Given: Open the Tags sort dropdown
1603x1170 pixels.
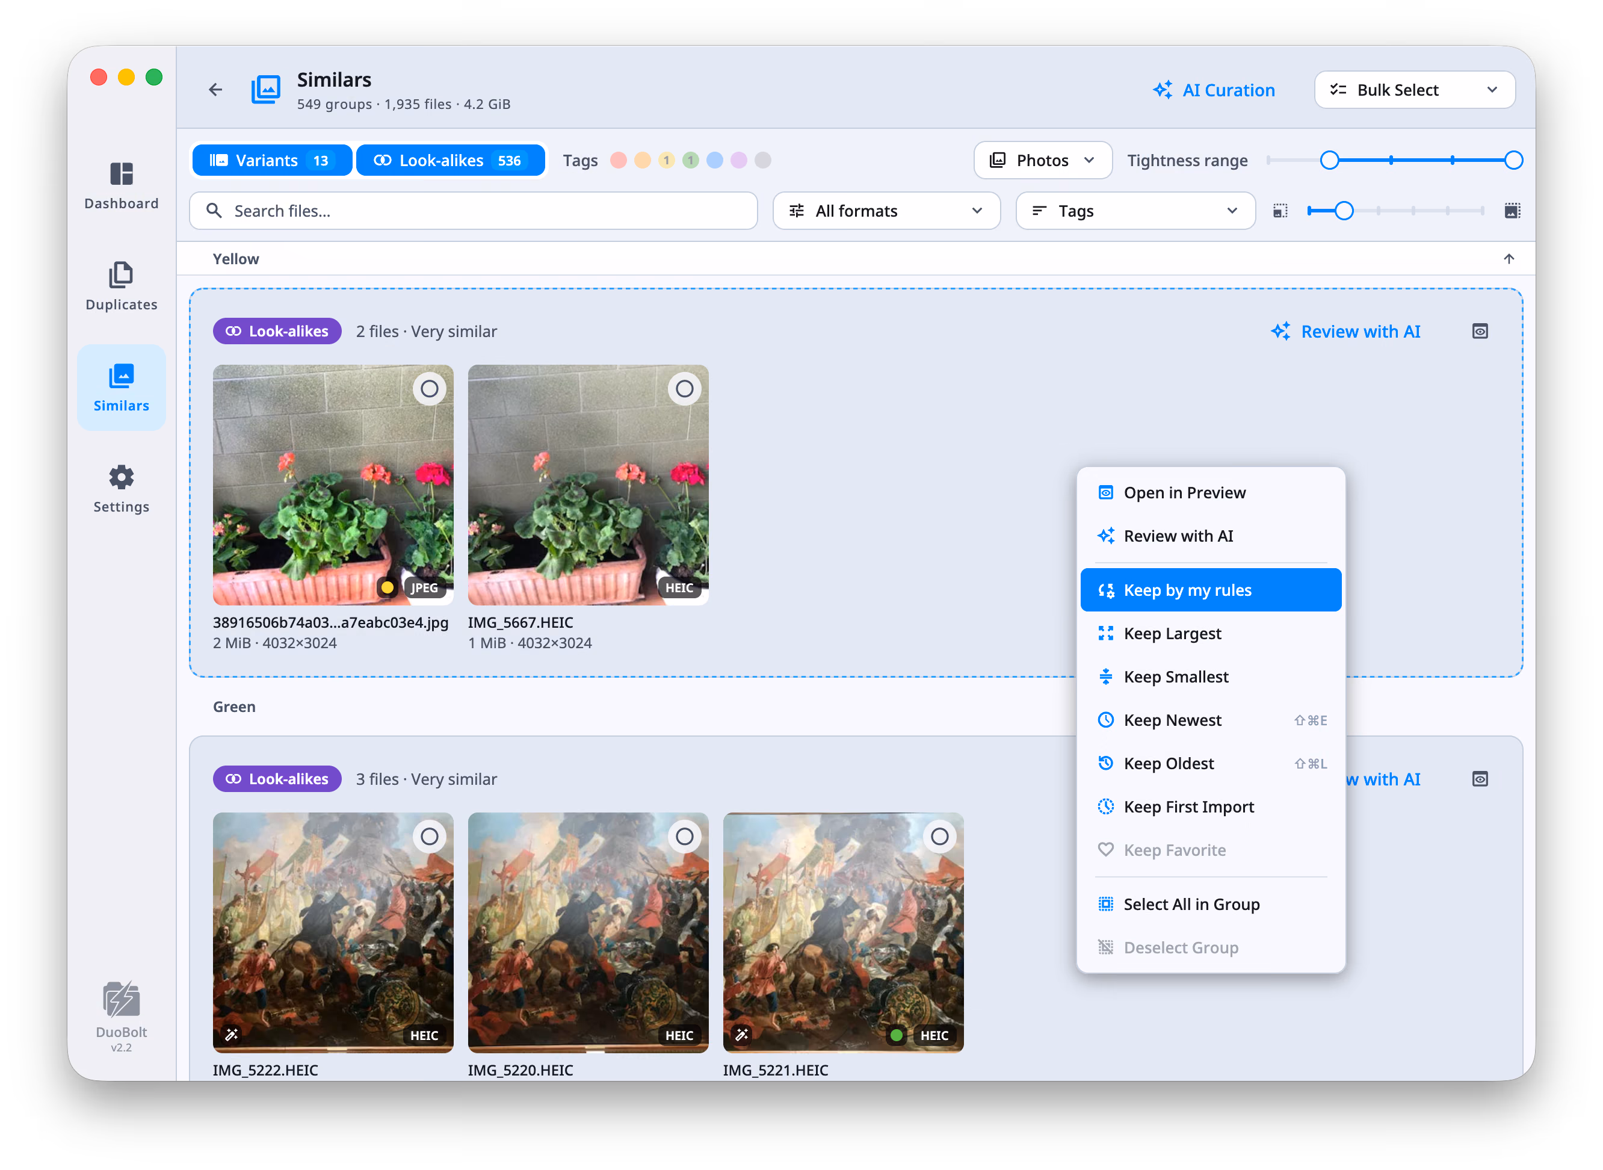Looking at the screenshot, I should click(x=1135, y=210).
